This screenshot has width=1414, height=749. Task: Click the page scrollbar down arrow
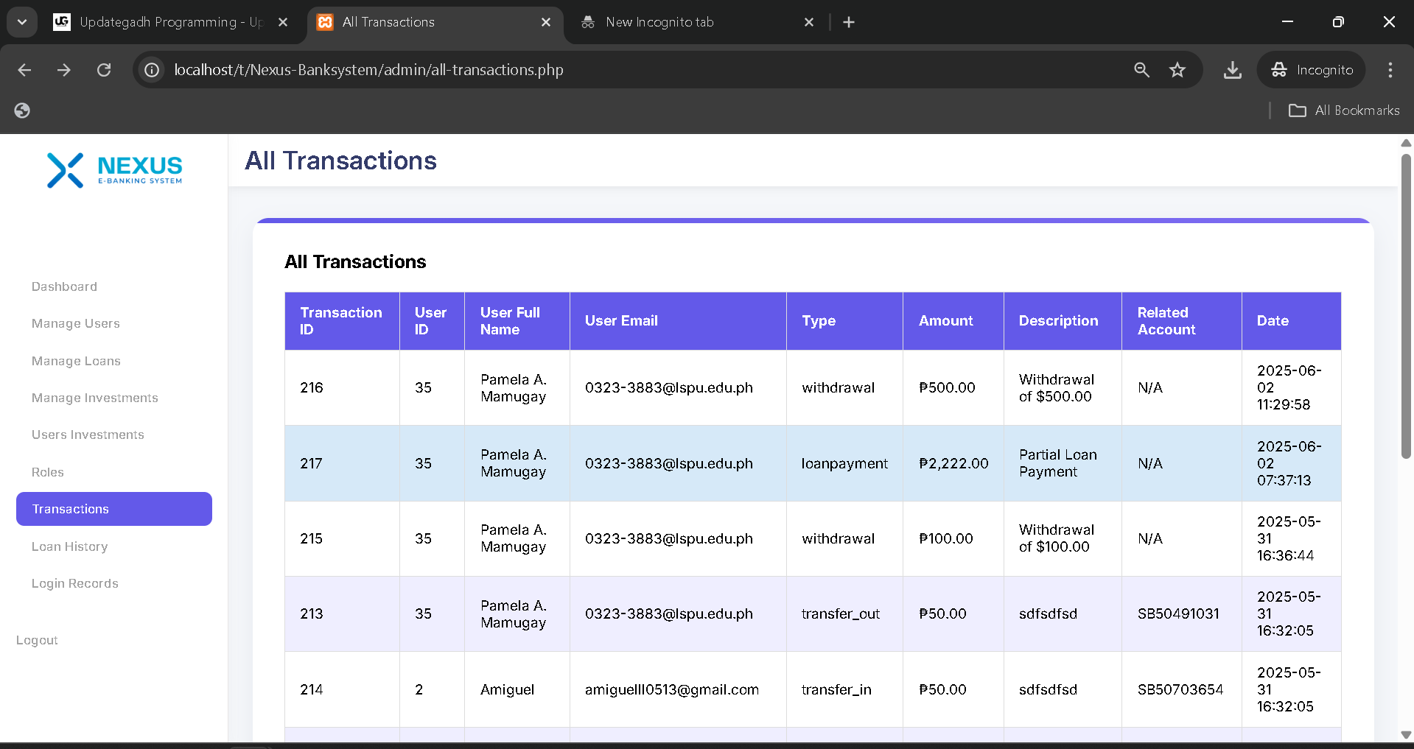pos(1405,734)
